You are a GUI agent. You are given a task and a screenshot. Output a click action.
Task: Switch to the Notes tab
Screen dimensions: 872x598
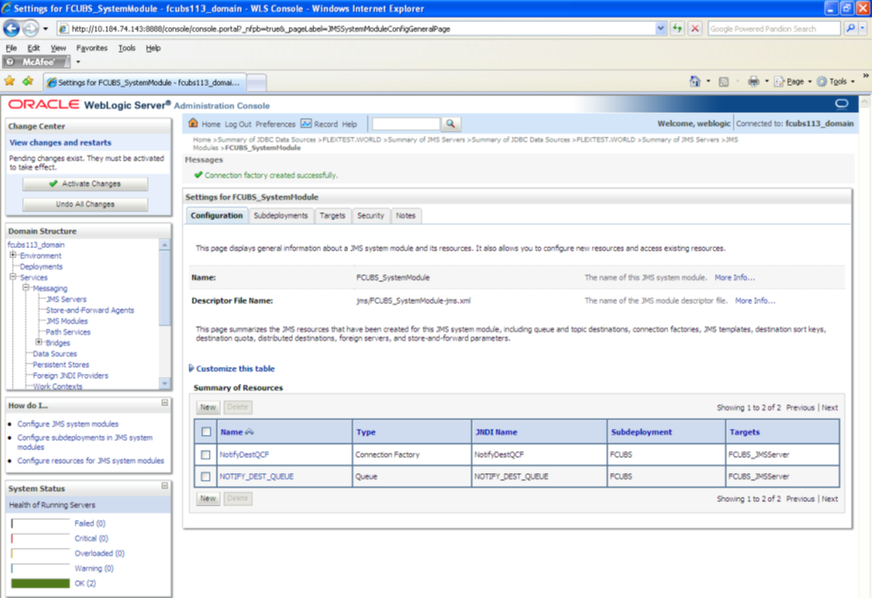405,216
